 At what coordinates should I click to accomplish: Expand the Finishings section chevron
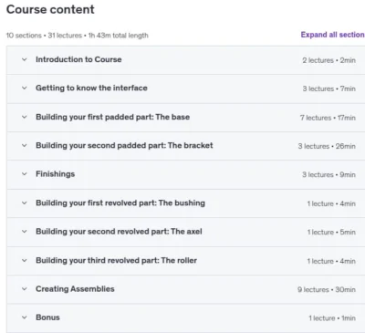(25, 174)
